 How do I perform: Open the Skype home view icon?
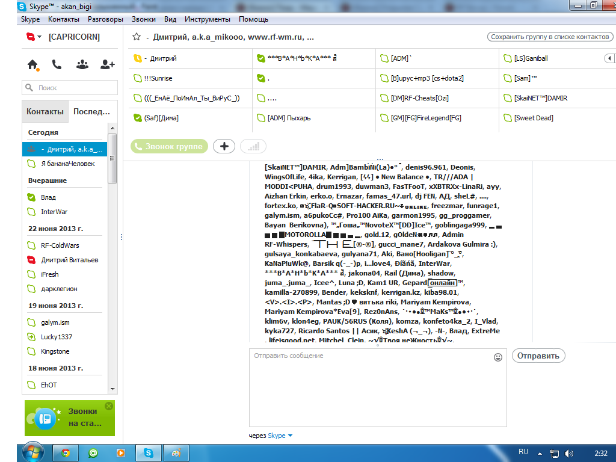(32, 65)
